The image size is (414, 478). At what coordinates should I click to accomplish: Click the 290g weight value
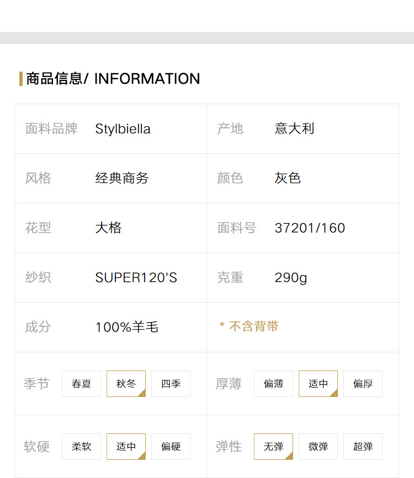(291, 278)
